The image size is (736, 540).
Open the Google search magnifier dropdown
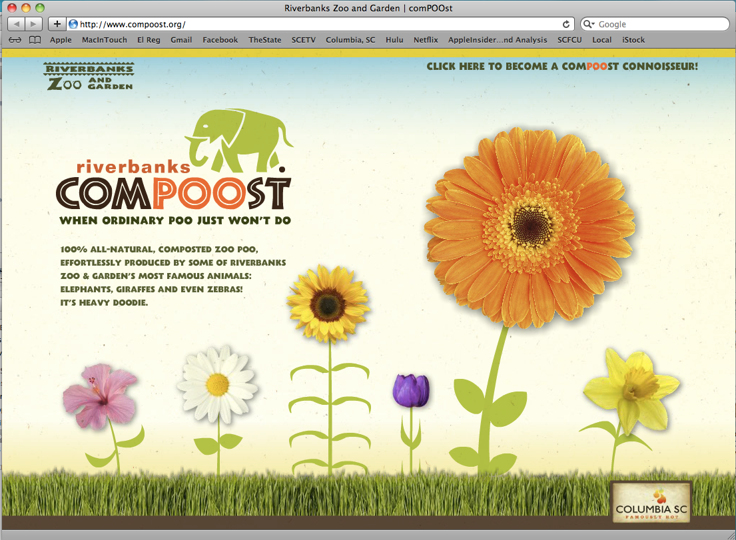tap(589, 24)
